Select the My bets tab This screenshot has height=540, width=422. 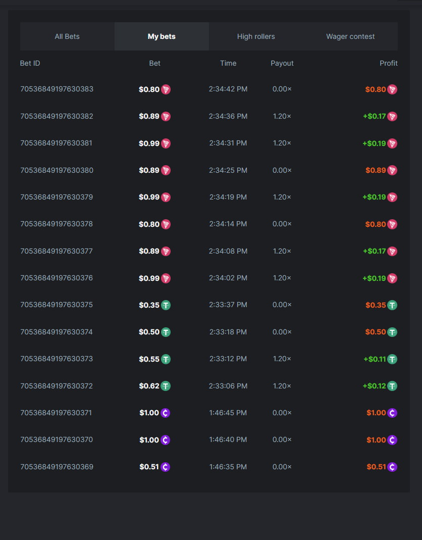point(162,36)
